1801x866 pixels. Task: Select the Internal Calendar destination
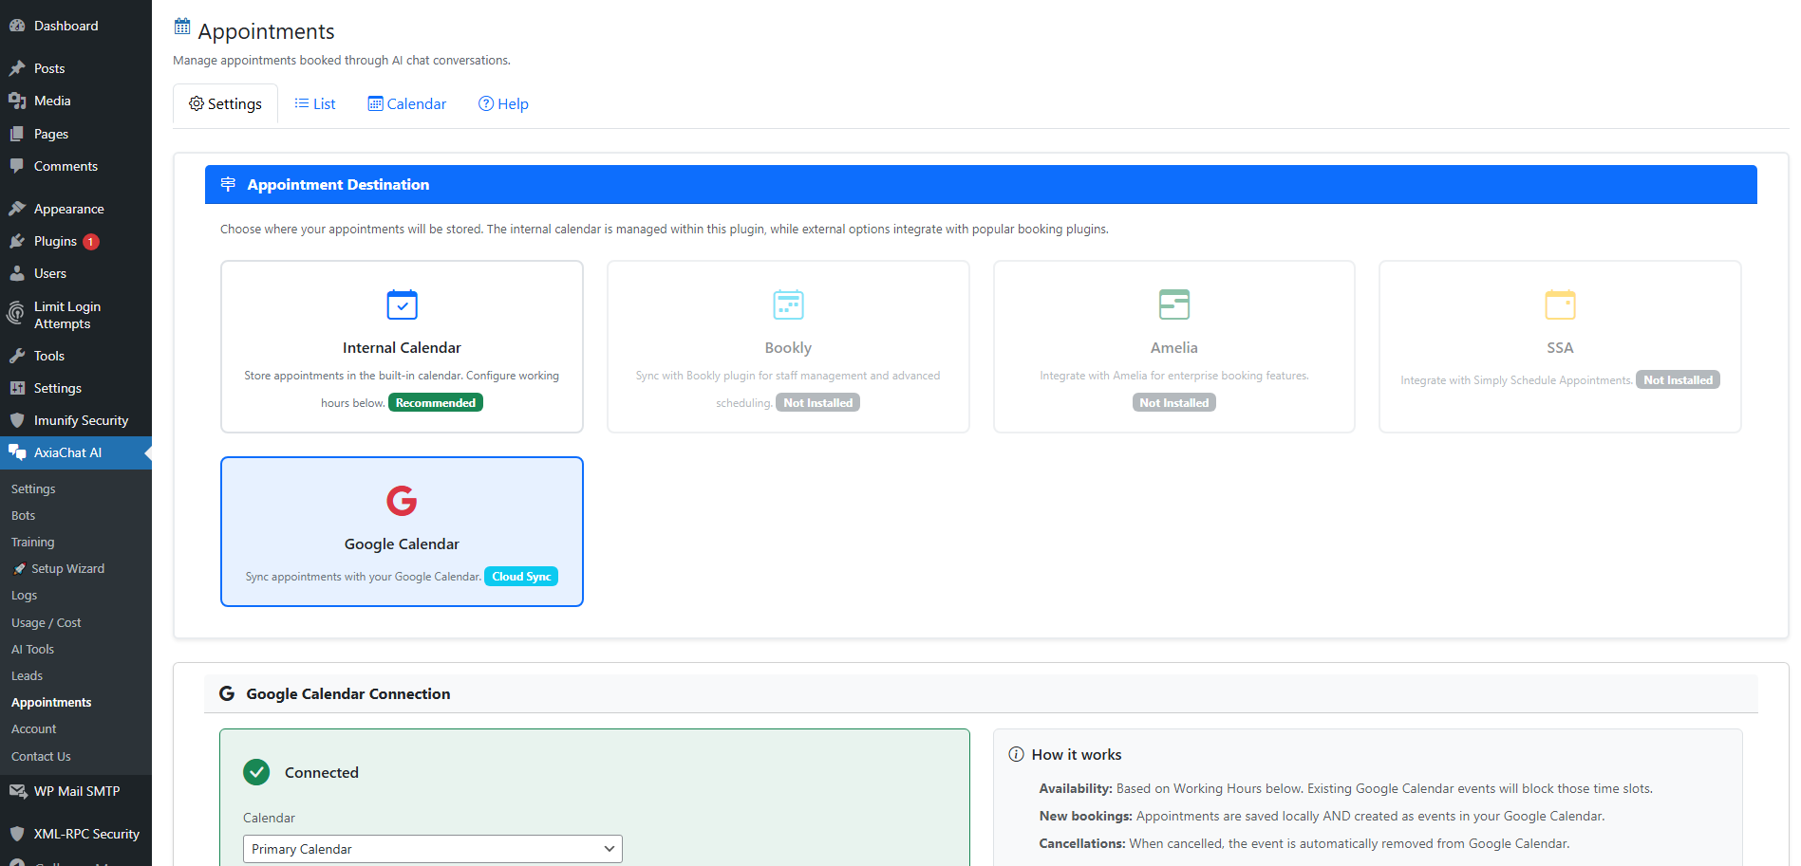click(x=402, y=346)
